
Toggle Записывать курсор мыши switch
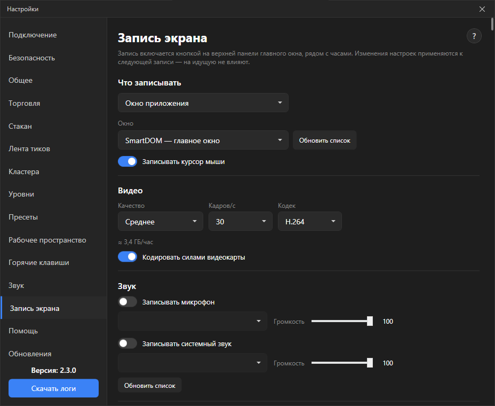pyautogui.click(x=127, y=161)
